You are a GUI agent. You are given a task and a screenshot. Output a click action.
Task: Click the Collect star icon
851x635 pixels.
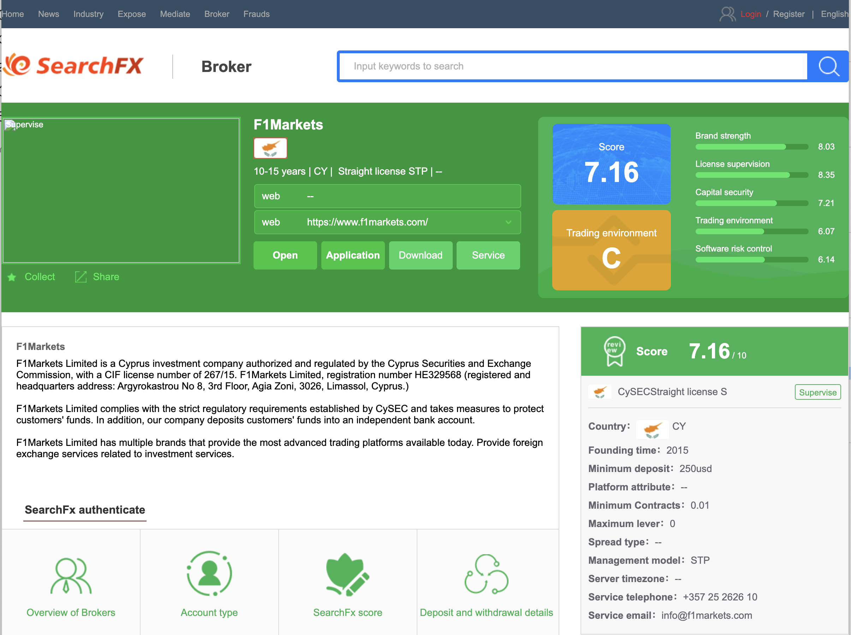(x=12, y=277)
